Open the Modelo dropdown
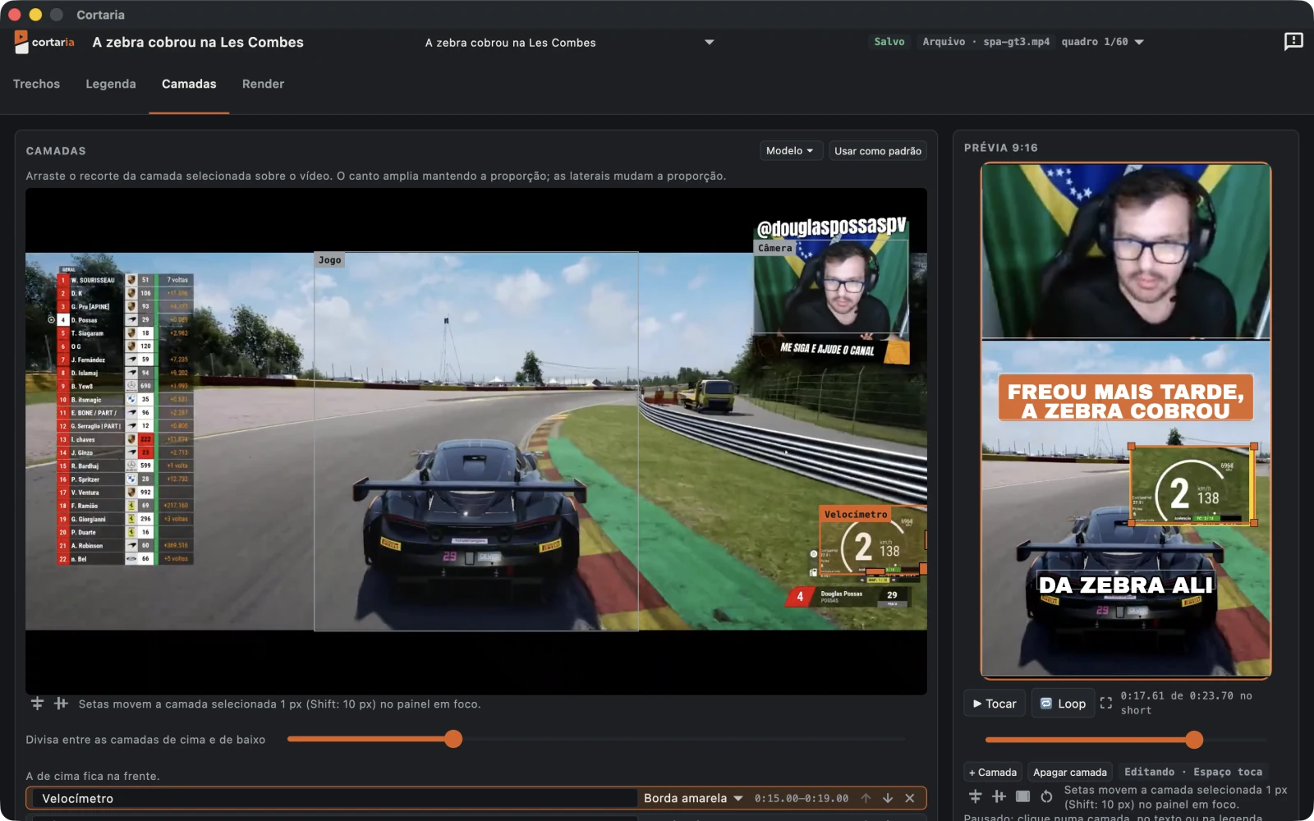Viewport: 1314px width, 821px height. point(790,151)
